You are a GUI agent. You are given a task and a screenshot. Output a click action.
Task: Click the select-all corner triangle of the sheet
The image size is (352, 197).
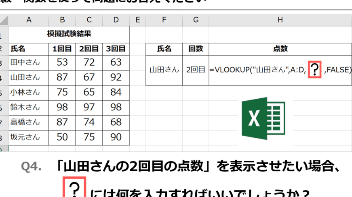pyautogui.click(x=4, y=21)
